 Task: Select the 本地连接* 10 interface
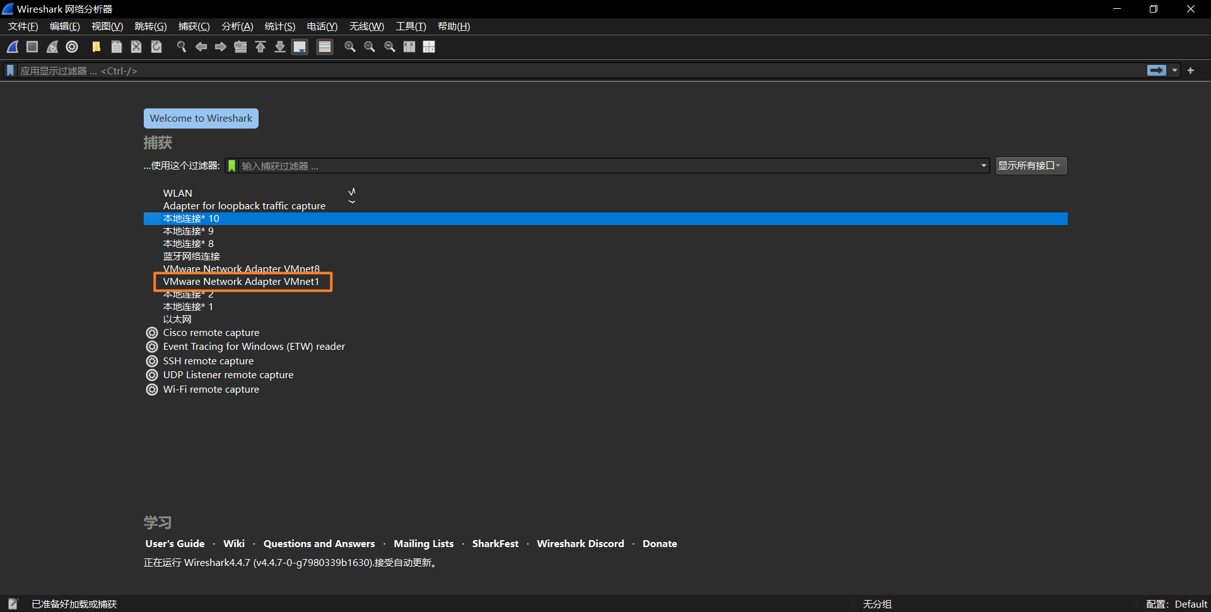click(x=605, y=218)
